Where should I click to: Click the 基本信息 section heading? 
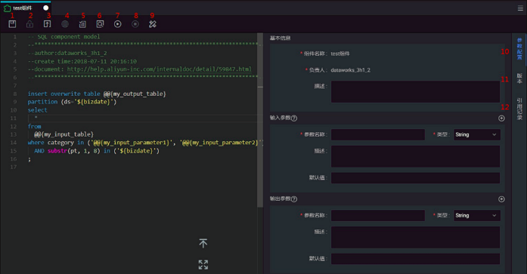[280, 38]
